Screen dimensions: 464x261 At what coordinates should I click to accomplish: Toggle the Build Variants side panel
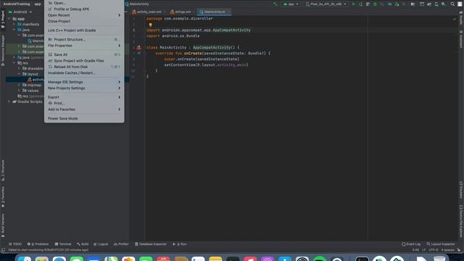pos(3,225)
